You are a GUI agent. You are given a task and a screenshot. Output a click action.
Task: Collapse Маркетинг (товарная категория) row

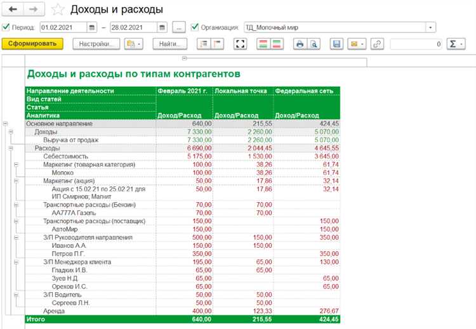point(17,164)
